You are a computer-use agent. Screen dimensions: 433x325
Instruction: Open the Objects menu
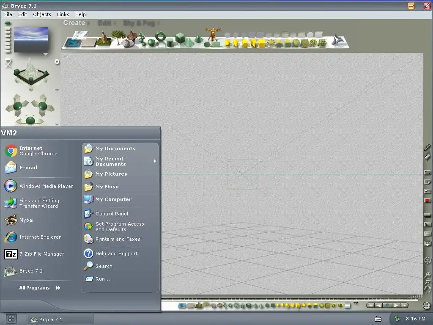[x=42, y=14]
